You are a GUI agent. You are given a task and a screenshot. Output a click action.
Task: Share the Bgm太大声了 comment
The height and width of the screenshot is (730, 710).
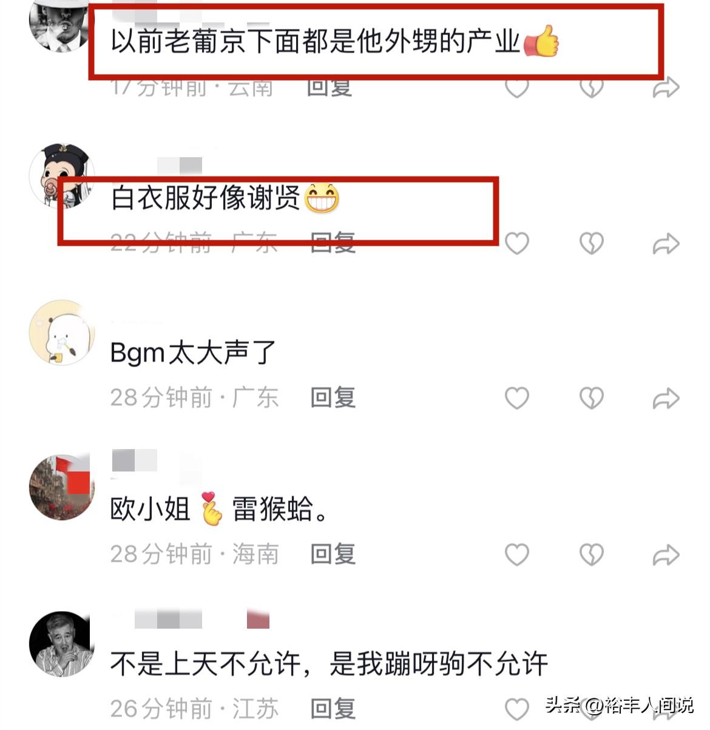click(x=666, y=399)
